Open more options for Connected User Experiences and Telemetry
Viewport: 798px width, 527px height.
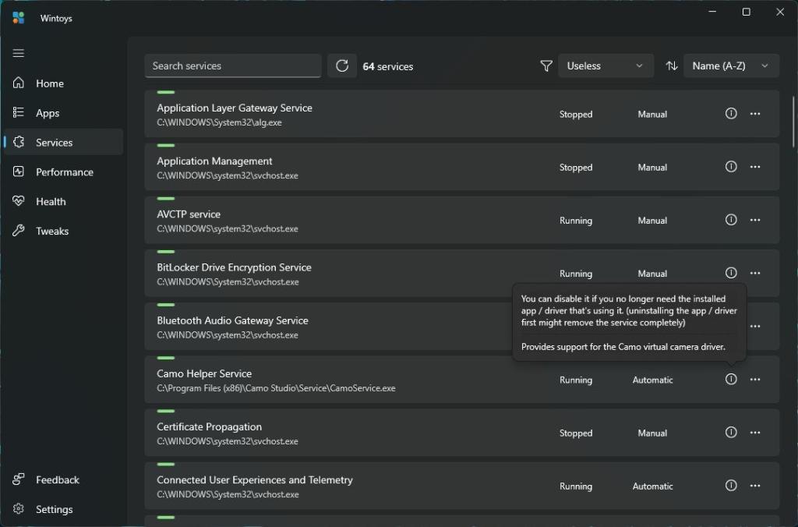[754, 485]
